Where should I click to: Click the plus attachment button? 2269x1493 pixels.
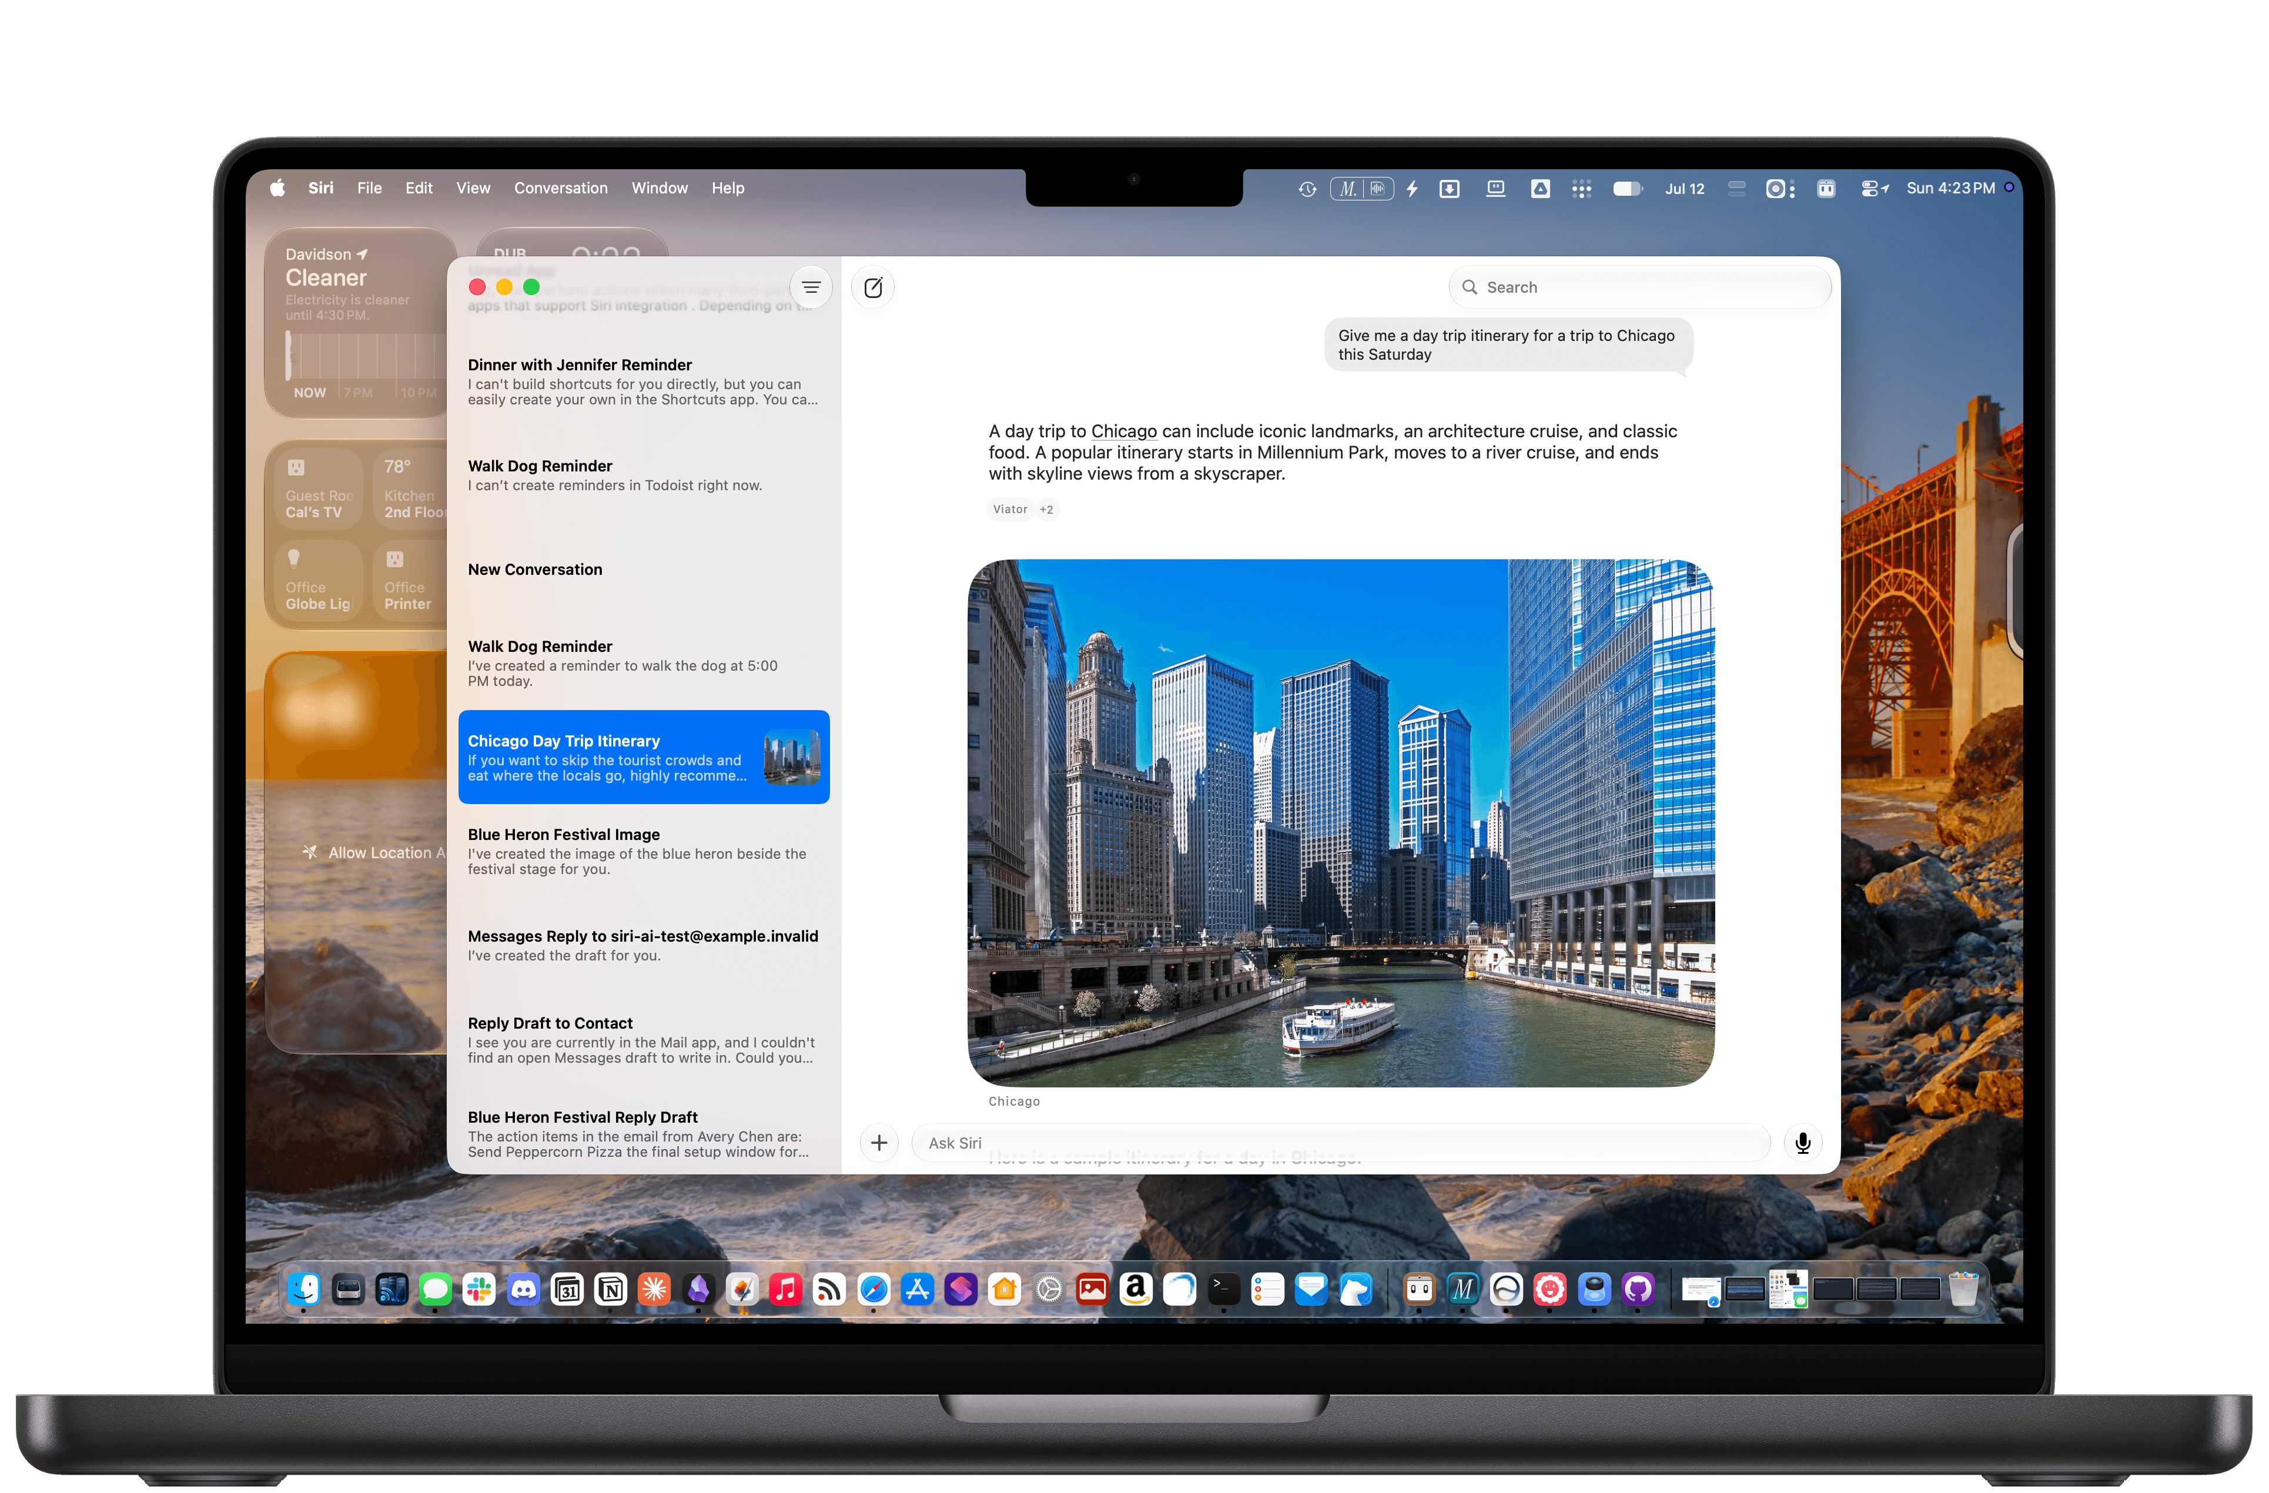879,1142
